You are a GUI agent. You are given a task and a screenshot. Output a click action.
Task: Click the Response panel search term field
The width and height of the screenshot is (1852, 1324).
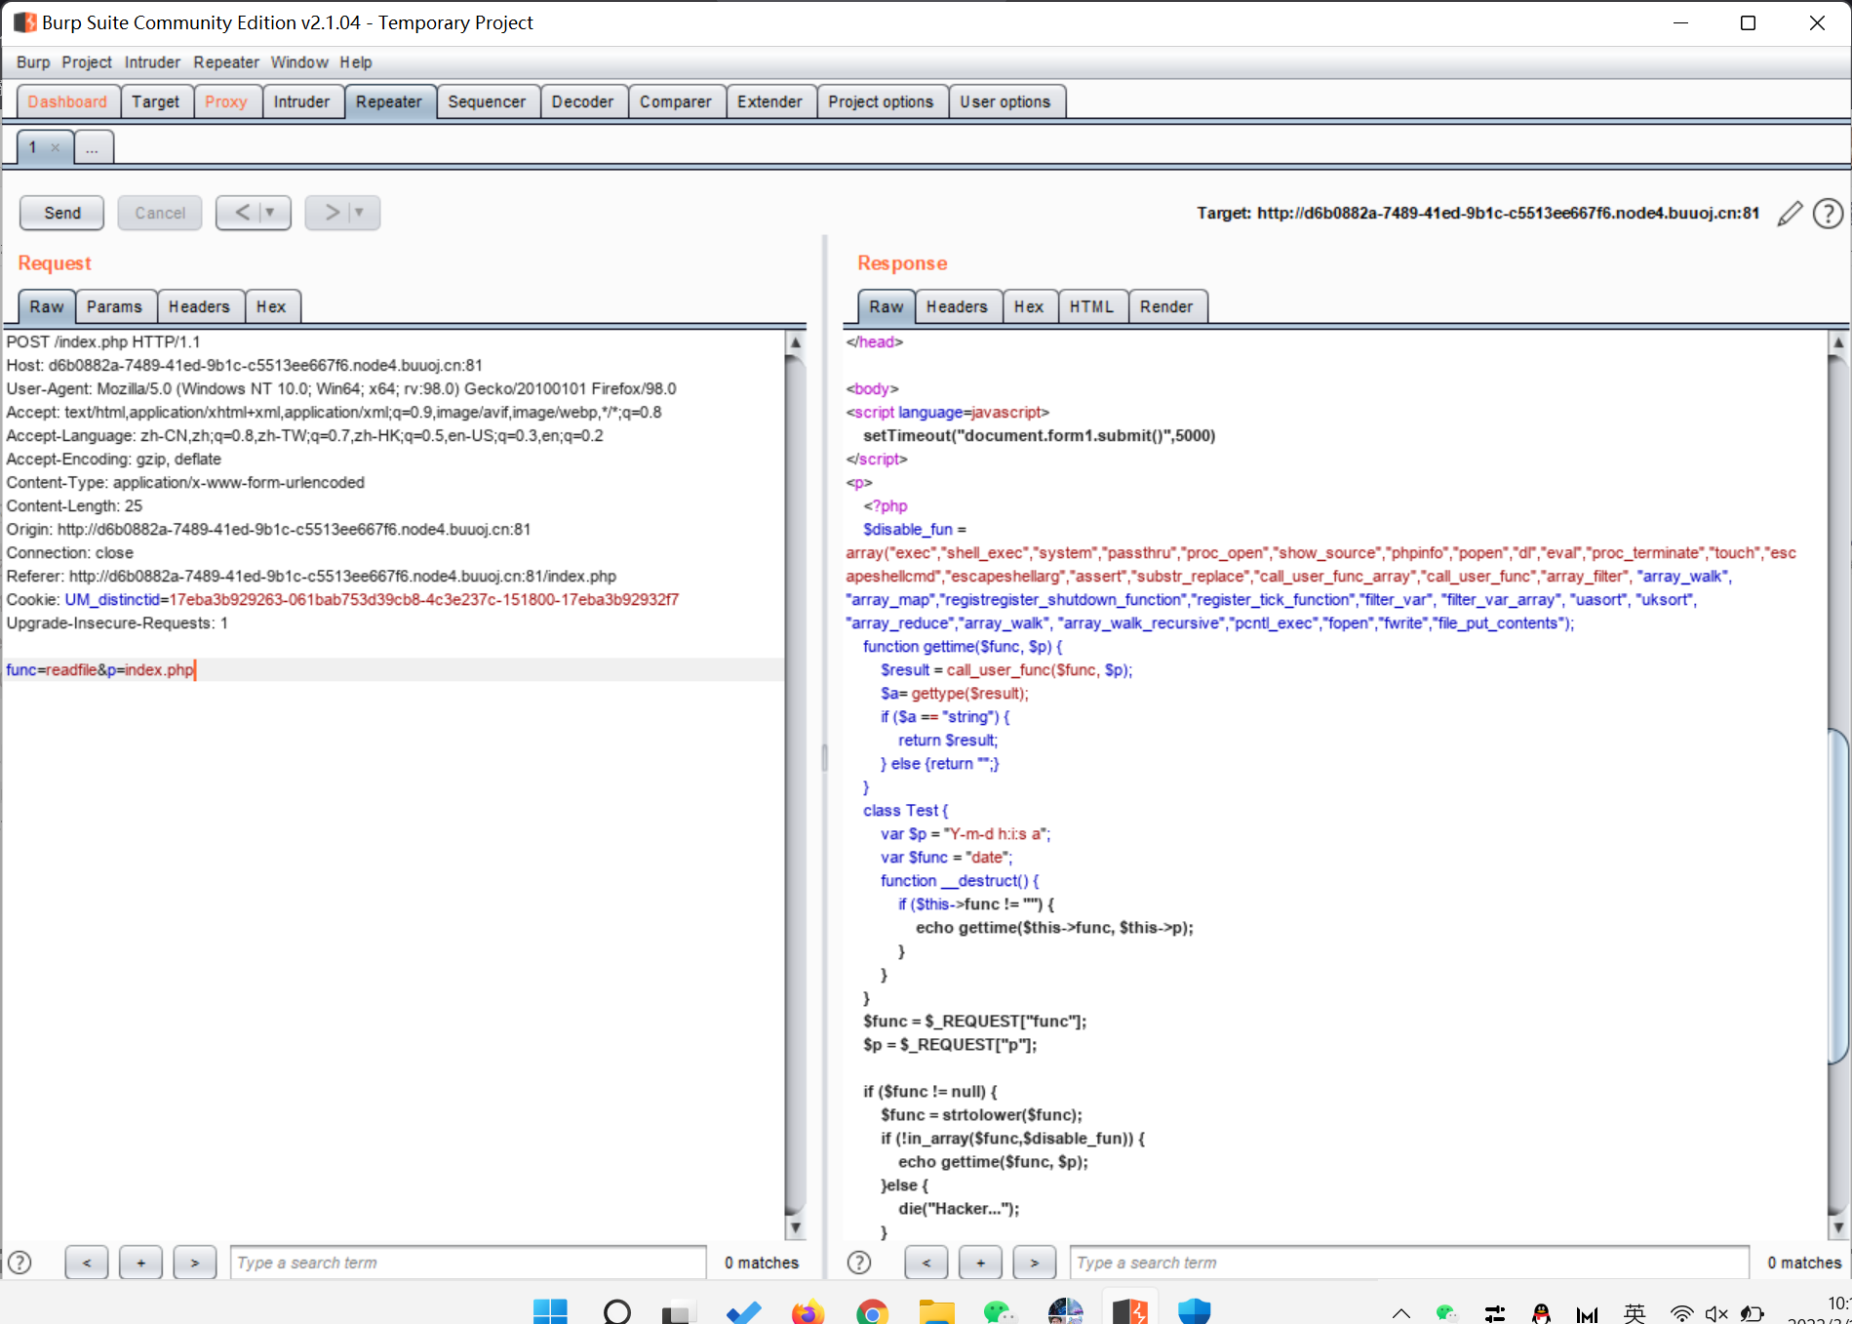pos(1268,1262)
